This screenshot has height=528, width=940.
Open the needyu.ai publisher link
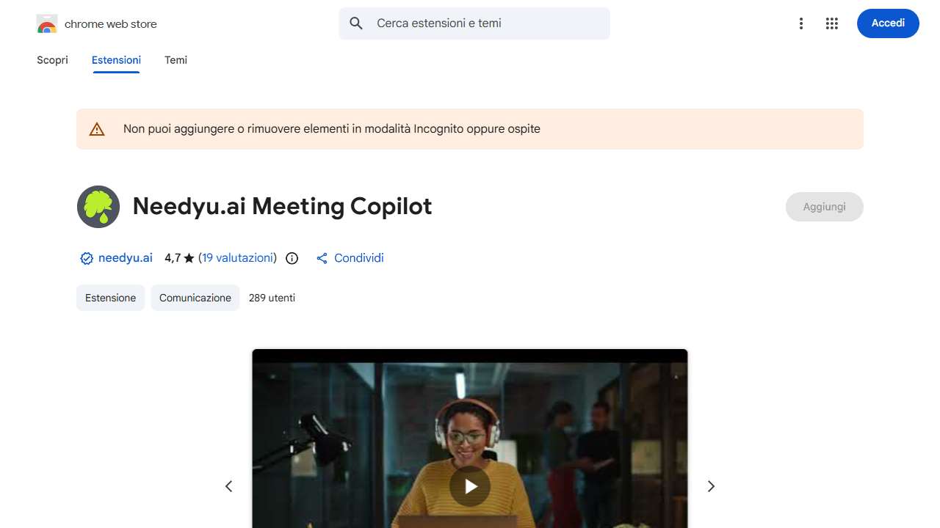click(126, 258)
